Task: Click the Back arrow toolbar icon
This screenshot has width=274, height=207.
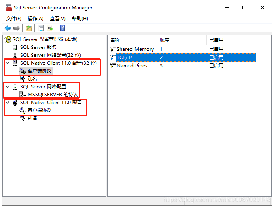Action: (x=8, y=28)
